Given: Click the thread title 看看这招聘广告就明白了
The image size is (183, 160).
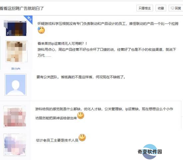Looking at the screenshot, I should point(22,8).
